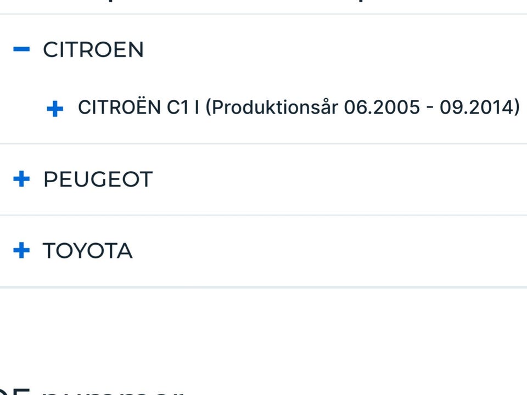Select the TOYOTA brand label
Viewport: 527px width, 395px height.
(88, 251)
